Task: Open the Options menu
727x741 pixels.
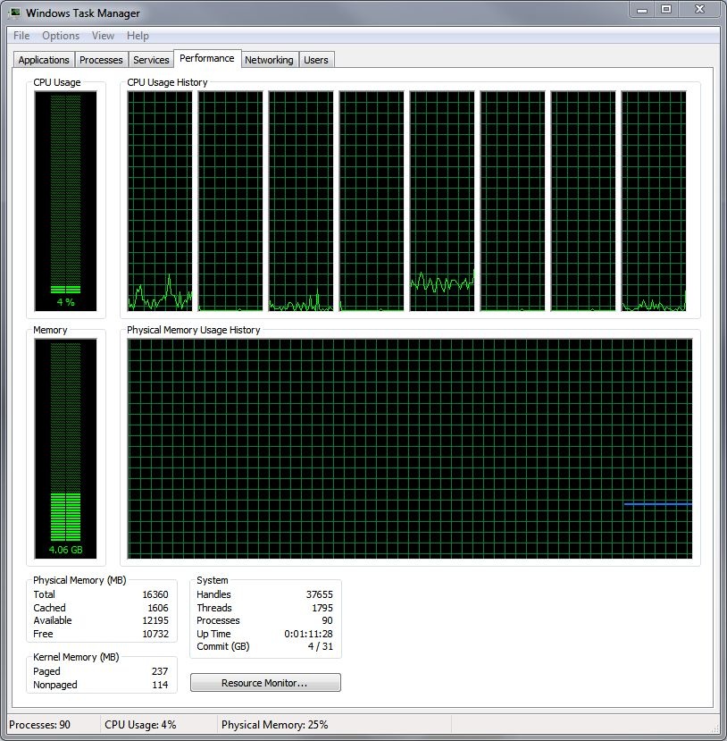Action: coord(61,36)
